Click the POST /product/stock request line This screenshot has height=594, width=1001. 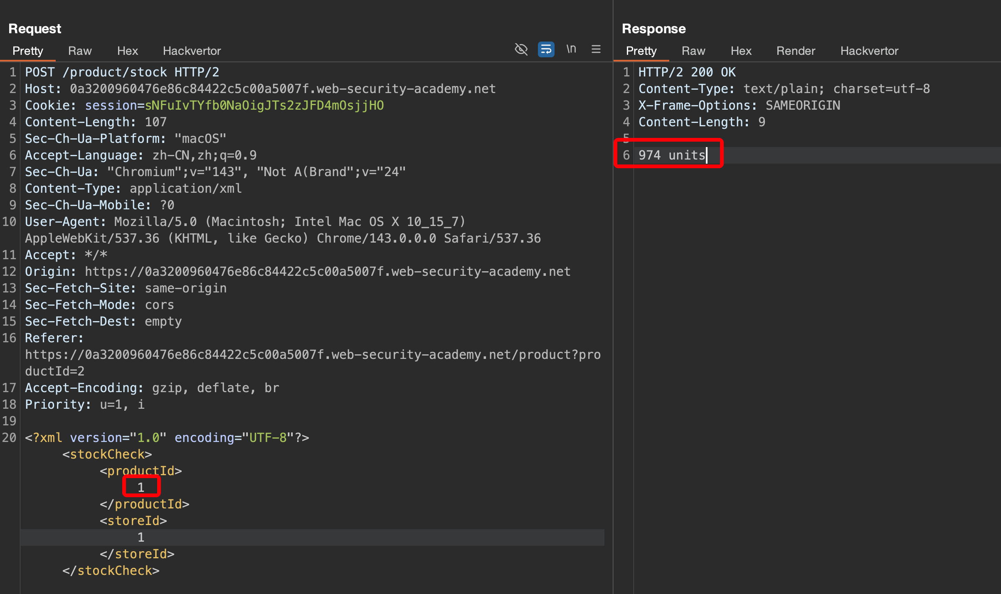pyautogui.click(x=122, y=72)
